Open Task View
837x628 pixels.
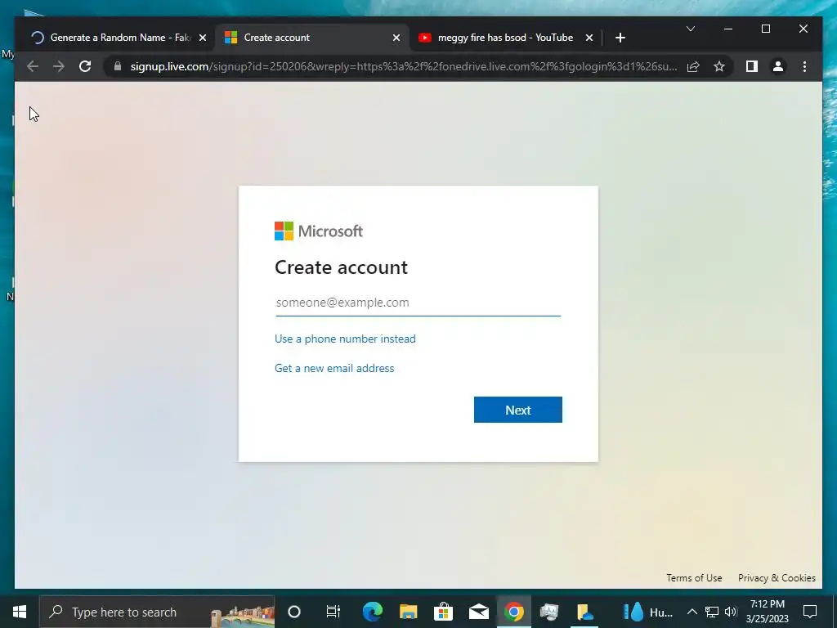(x=333, y=612)
